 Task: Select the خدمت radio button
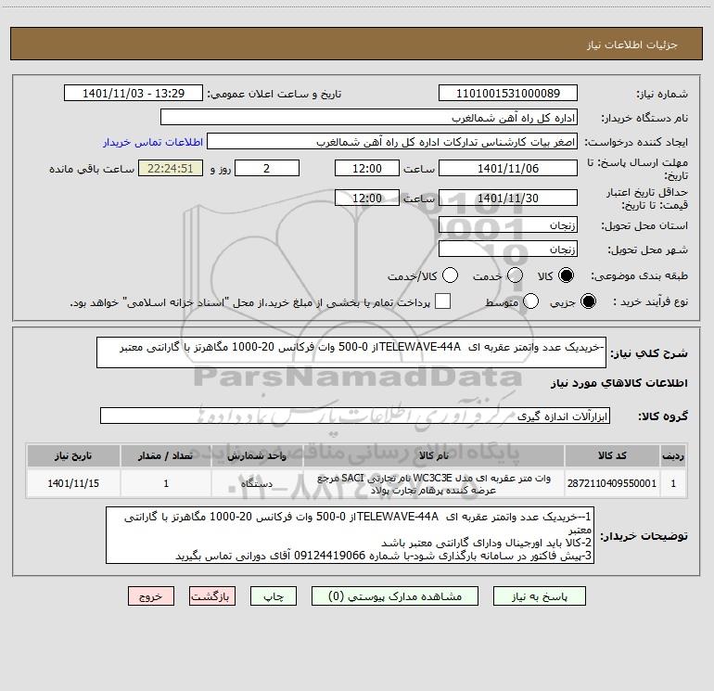tap(515, 275)
